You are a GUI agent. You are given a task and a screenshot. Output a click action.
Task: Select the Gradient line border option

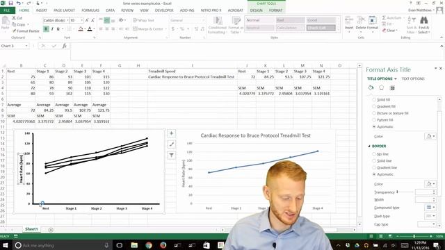click(x=374, y=167)
